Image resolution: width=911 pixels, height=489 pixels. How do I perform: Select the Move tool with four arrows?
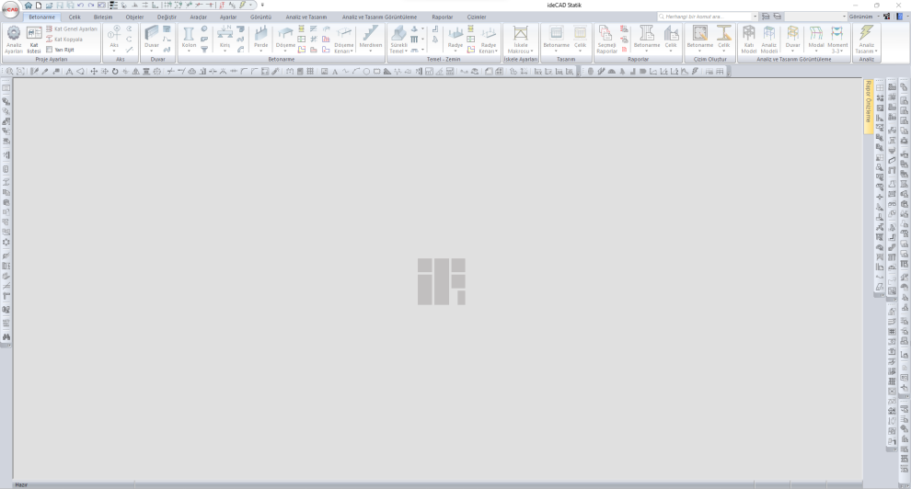(x=94, y=72)
